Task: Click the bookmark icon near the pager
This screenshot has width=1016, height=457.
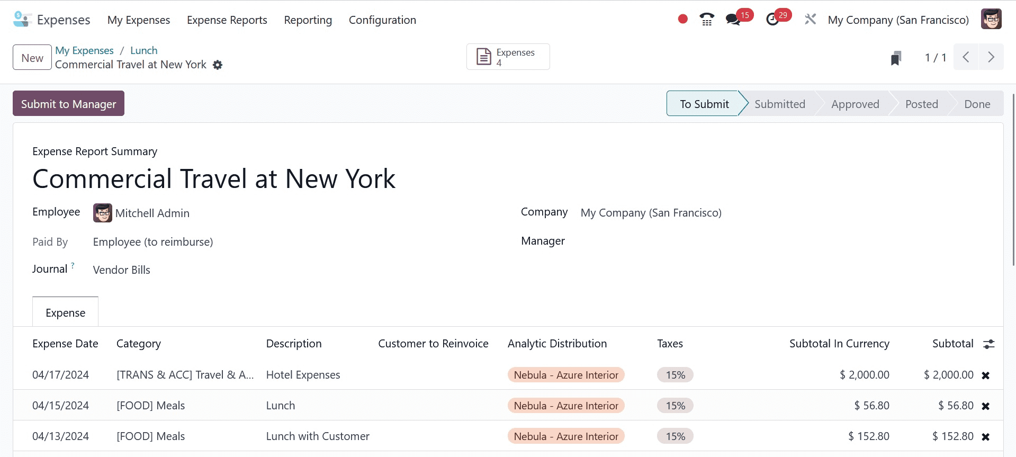Action: (x=896, y=58)
